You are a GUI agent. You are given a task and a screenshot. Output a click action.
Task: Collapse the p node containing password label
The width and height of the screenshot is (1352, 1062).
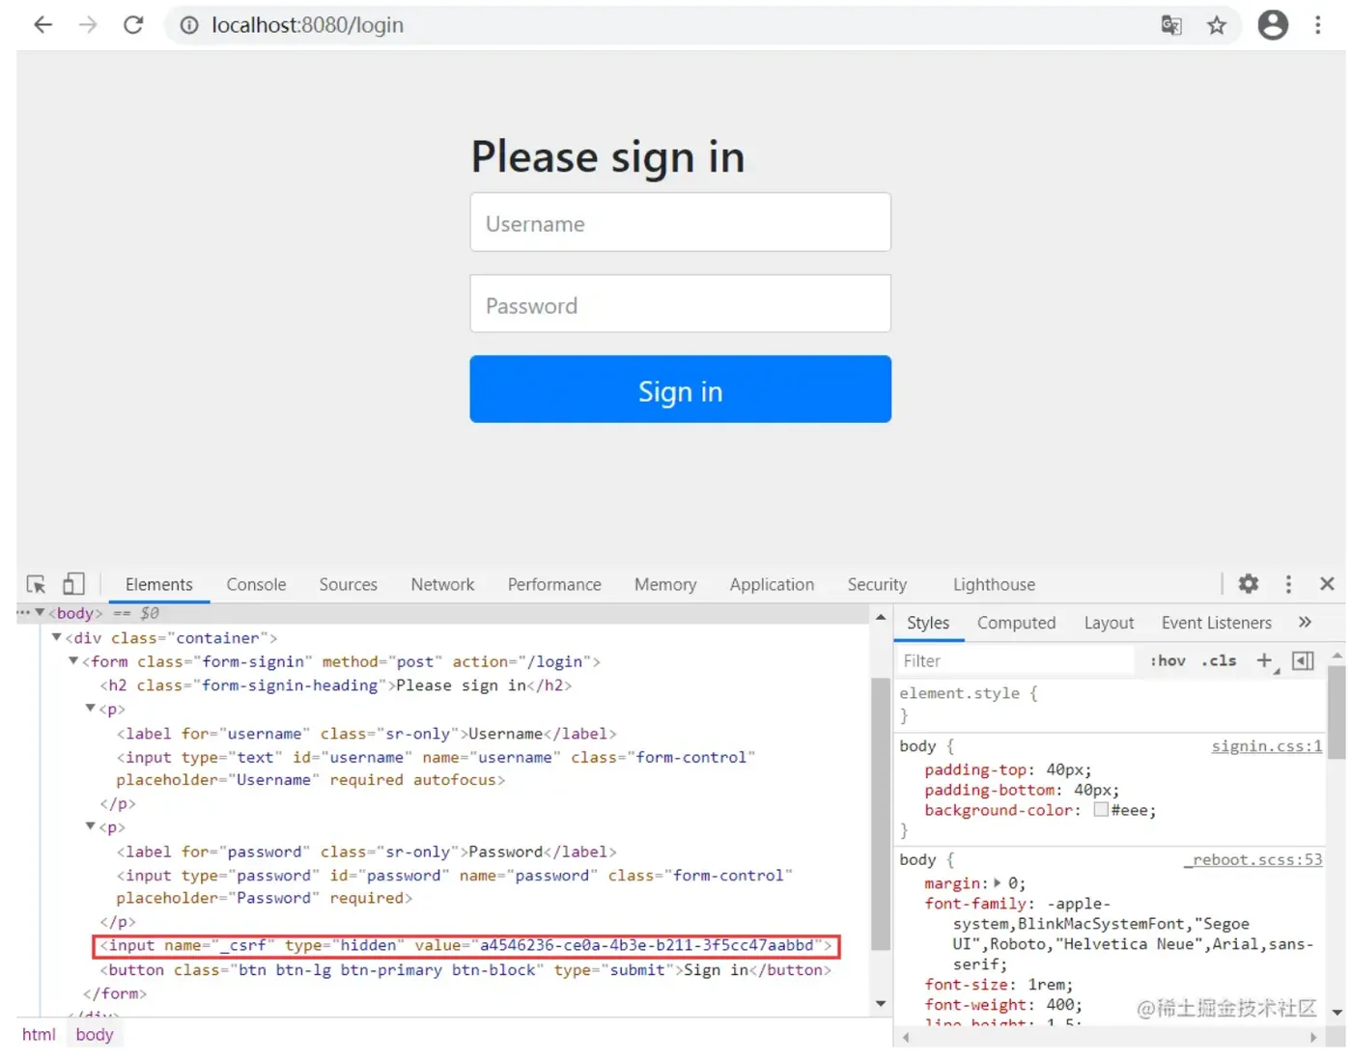[x=90, y=826]
